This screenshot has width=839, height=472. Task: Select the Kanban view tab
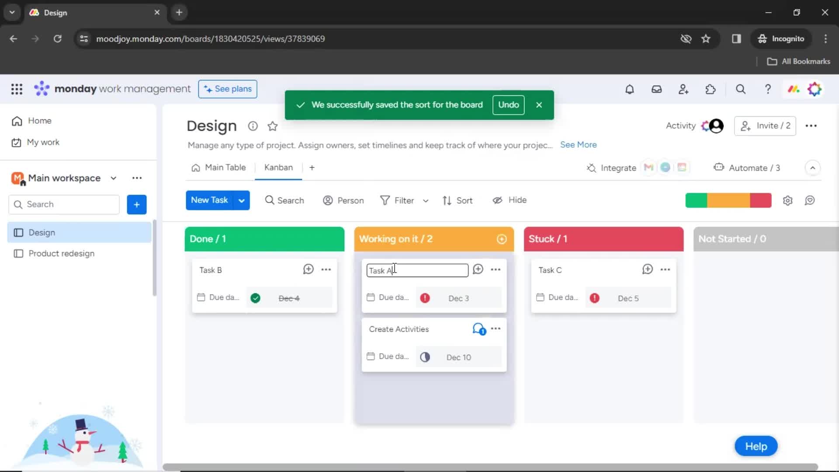click(278, 167)
